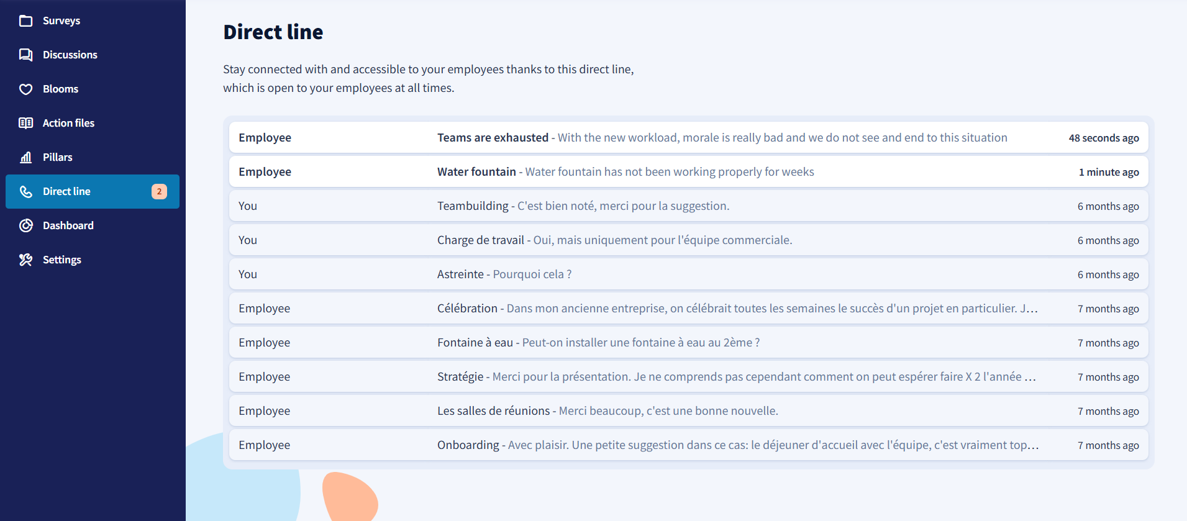
Task: Click the Blooms heart icon
Action: (x=25, y=89)
